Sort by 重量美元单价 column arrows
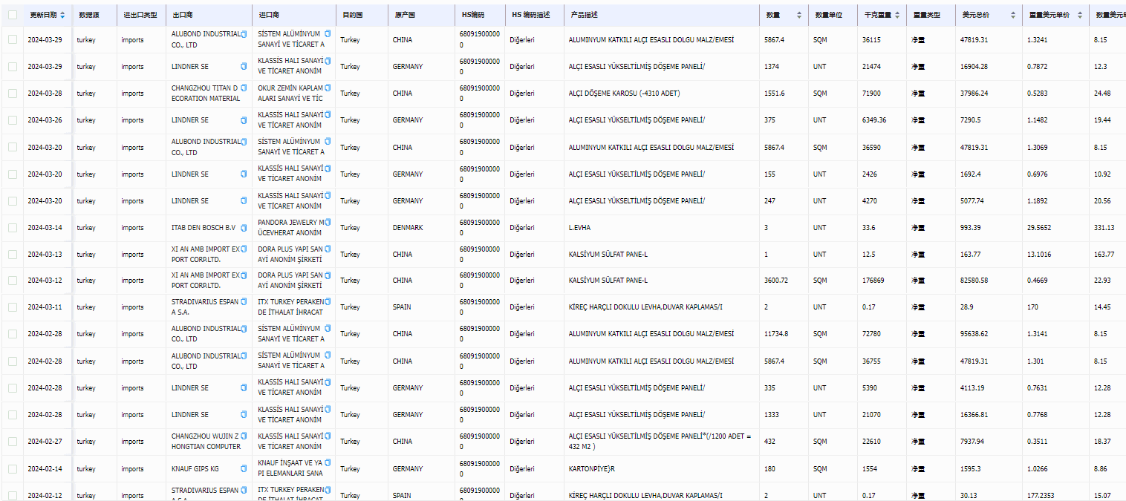The image size is (1126, 501). [1079, 15]
